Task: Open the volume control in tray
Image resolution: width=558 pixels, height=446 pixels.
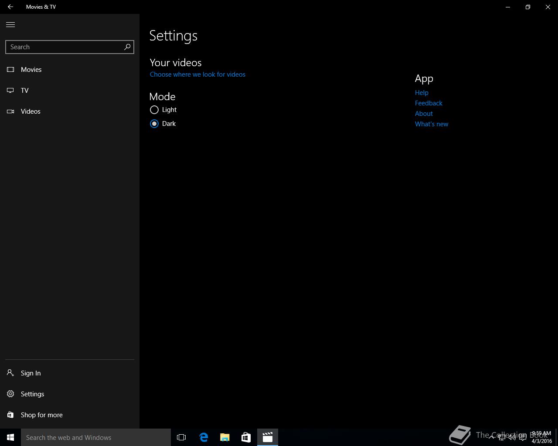Action: point(512,437)
